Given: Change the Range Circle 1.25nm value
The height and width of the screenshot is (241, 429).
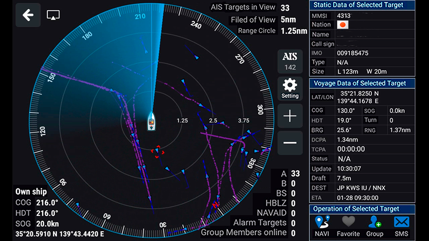Looking at the screenshot, I should point(294,31).
